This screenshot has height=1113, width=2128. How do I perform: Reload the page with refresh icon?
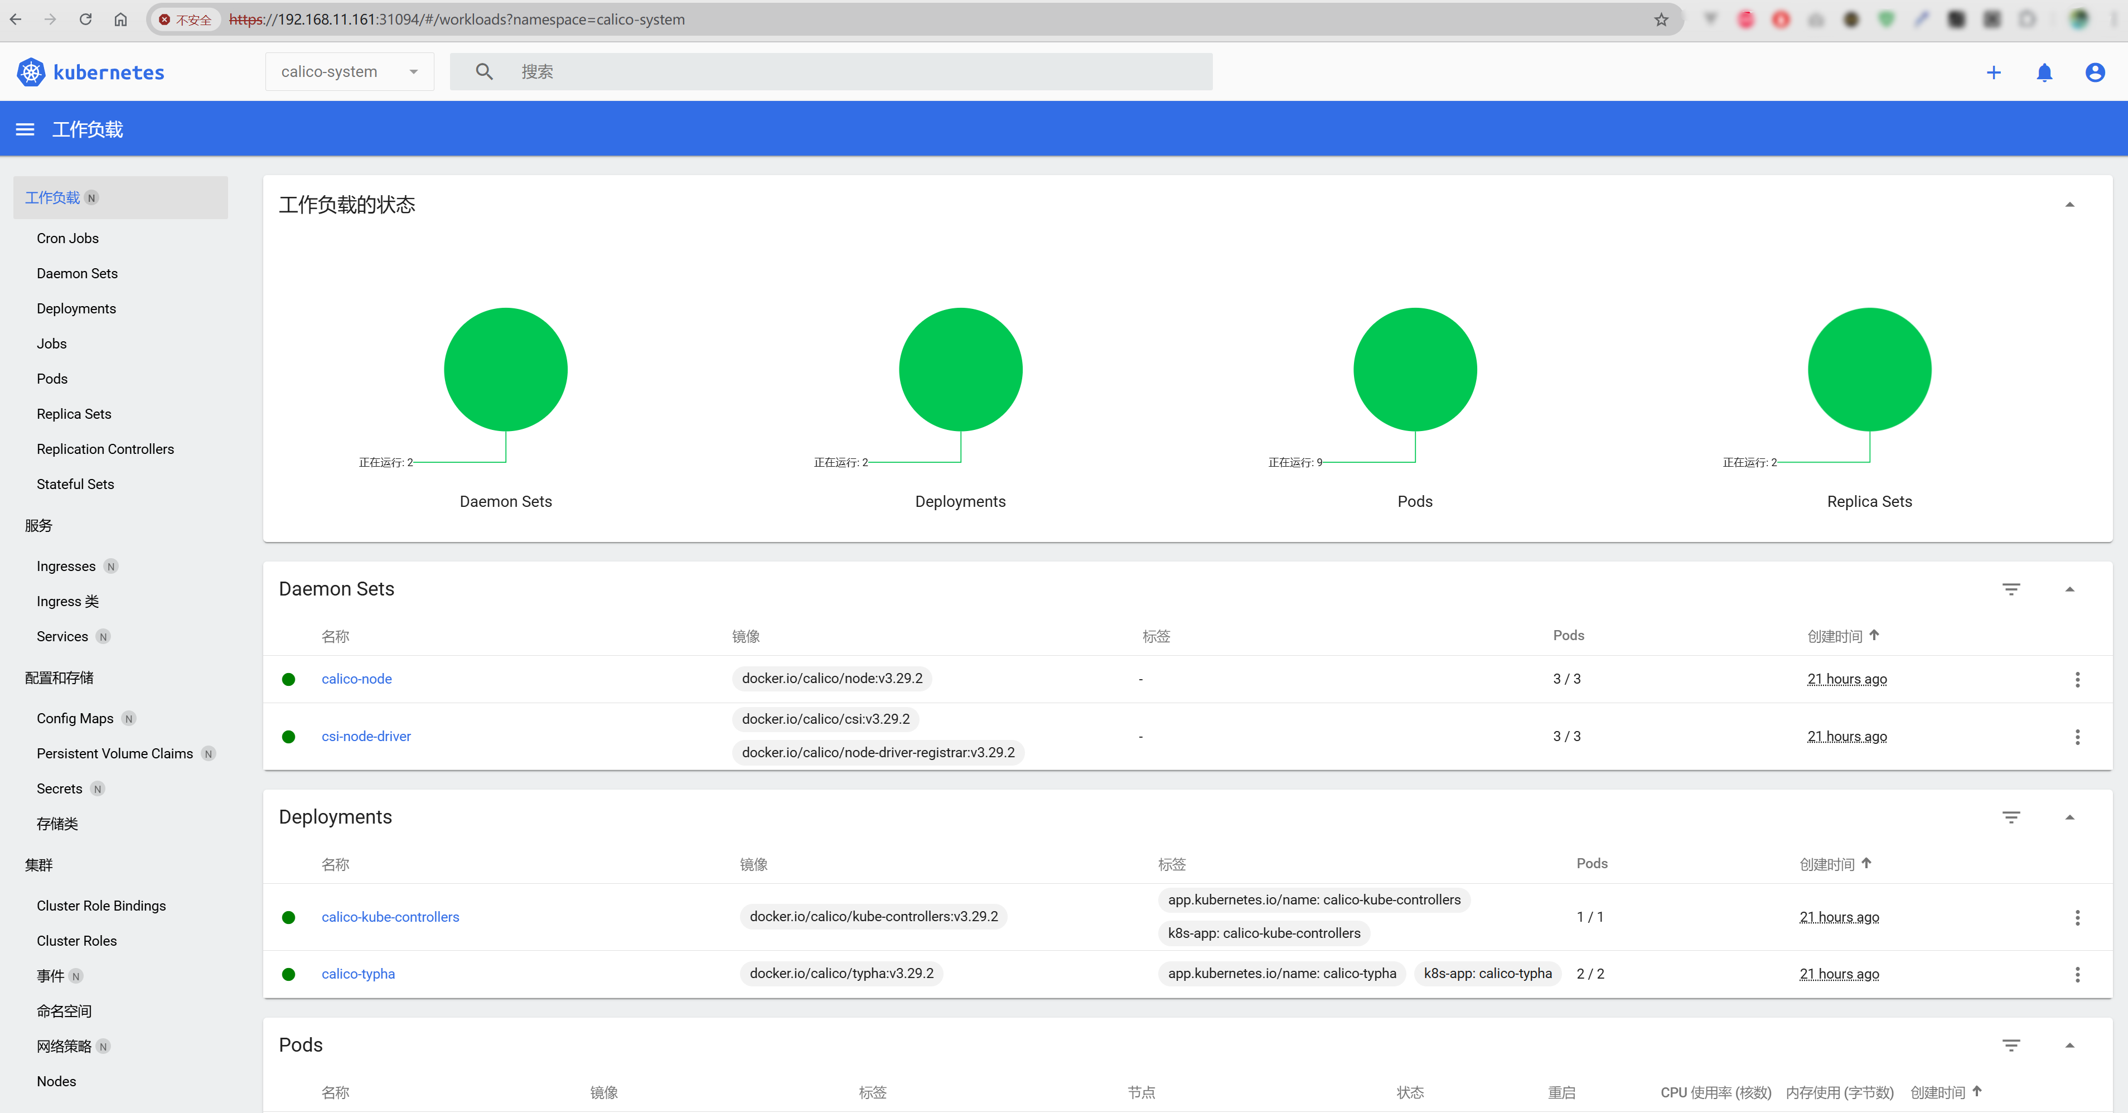(85, 19)
